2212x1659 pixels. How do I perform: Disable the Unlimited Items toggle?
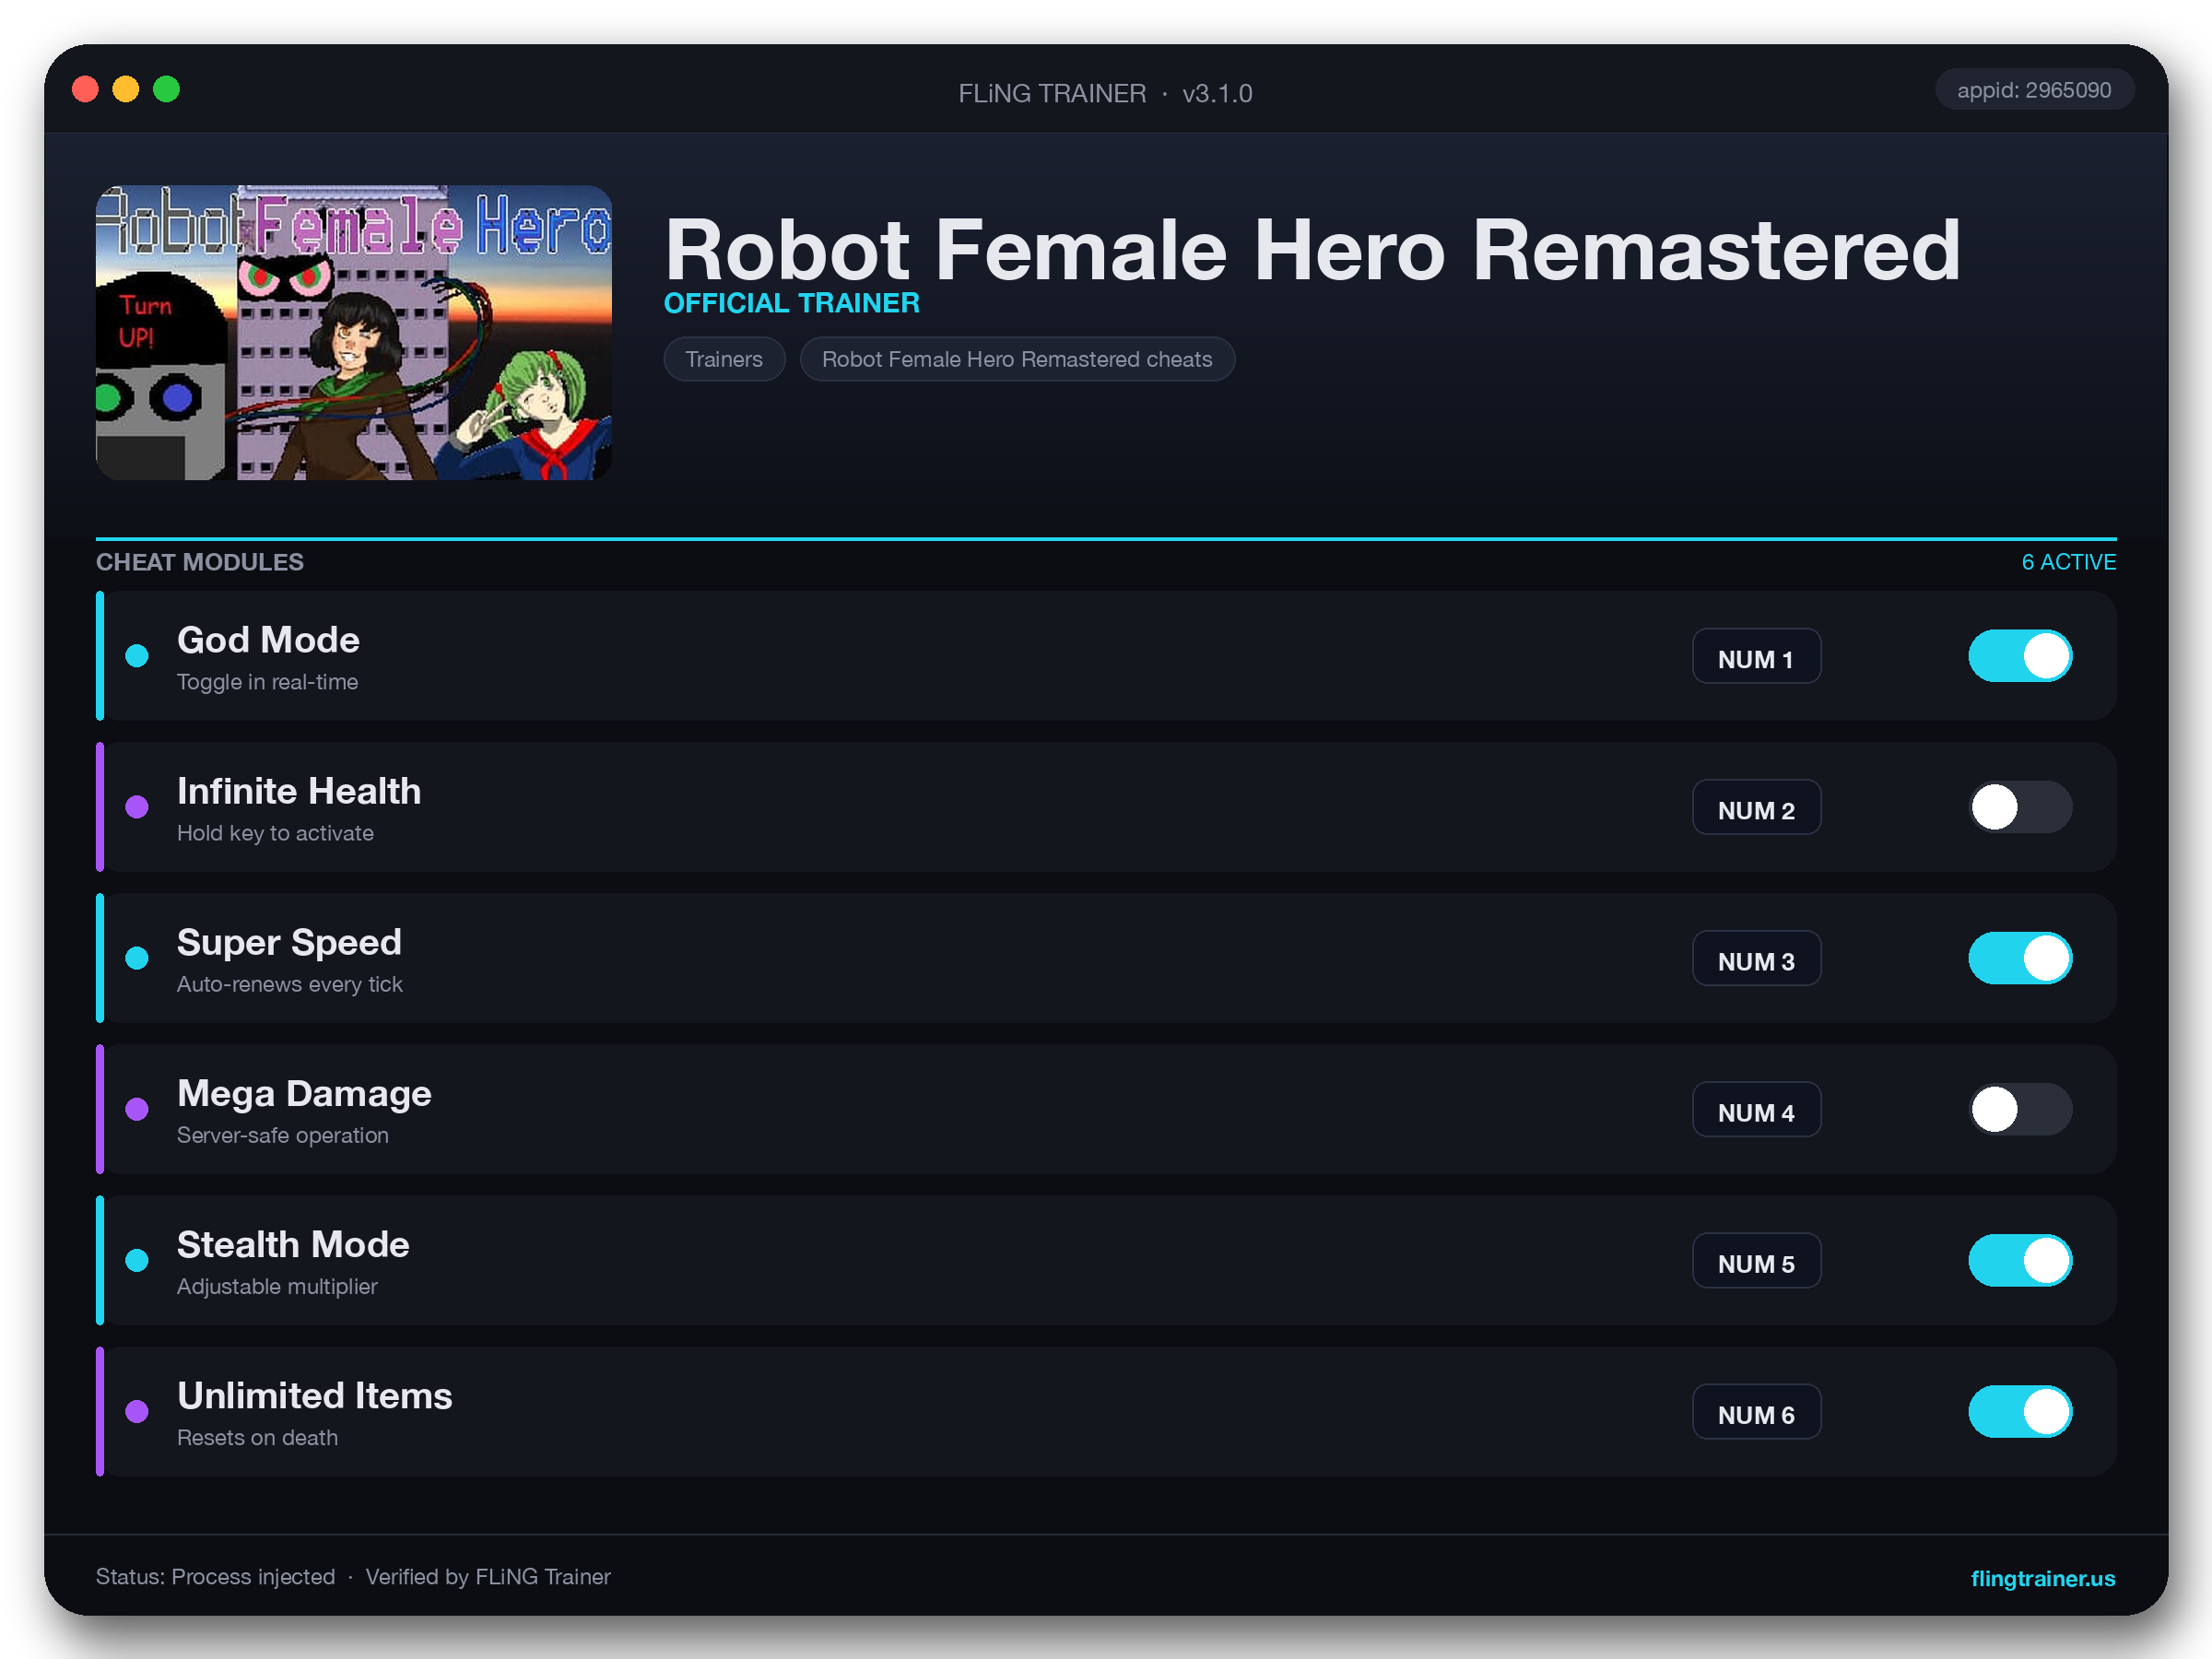point(2020,1411)
